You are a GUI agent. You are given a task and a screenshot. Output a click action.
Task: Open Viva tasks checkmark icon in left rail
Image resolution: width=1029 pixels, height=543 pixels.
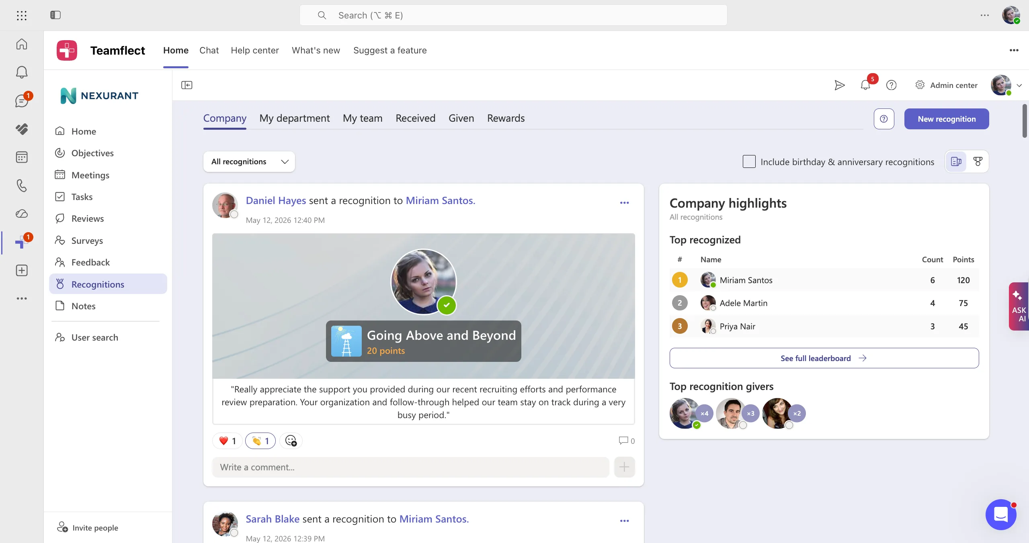(x=22, y=129)
